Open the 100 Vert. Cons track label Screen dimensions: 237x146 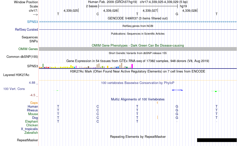14,89
